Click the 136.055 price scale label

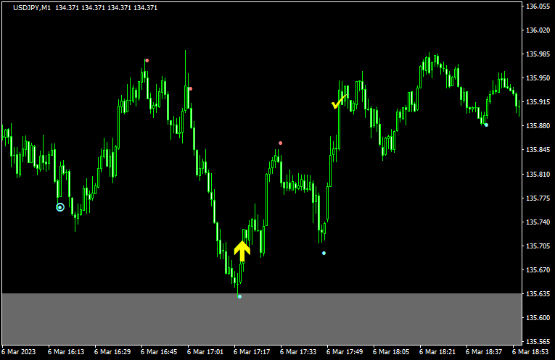[538, 7]
